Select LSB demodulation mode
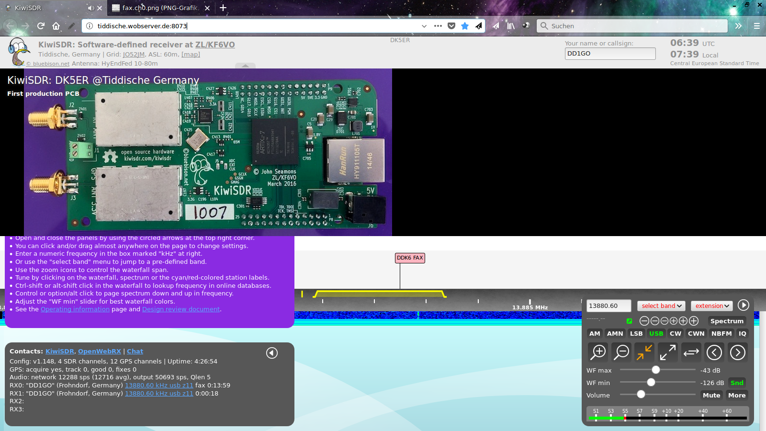Viewport: 766px width, 431px height. (636, 333)
